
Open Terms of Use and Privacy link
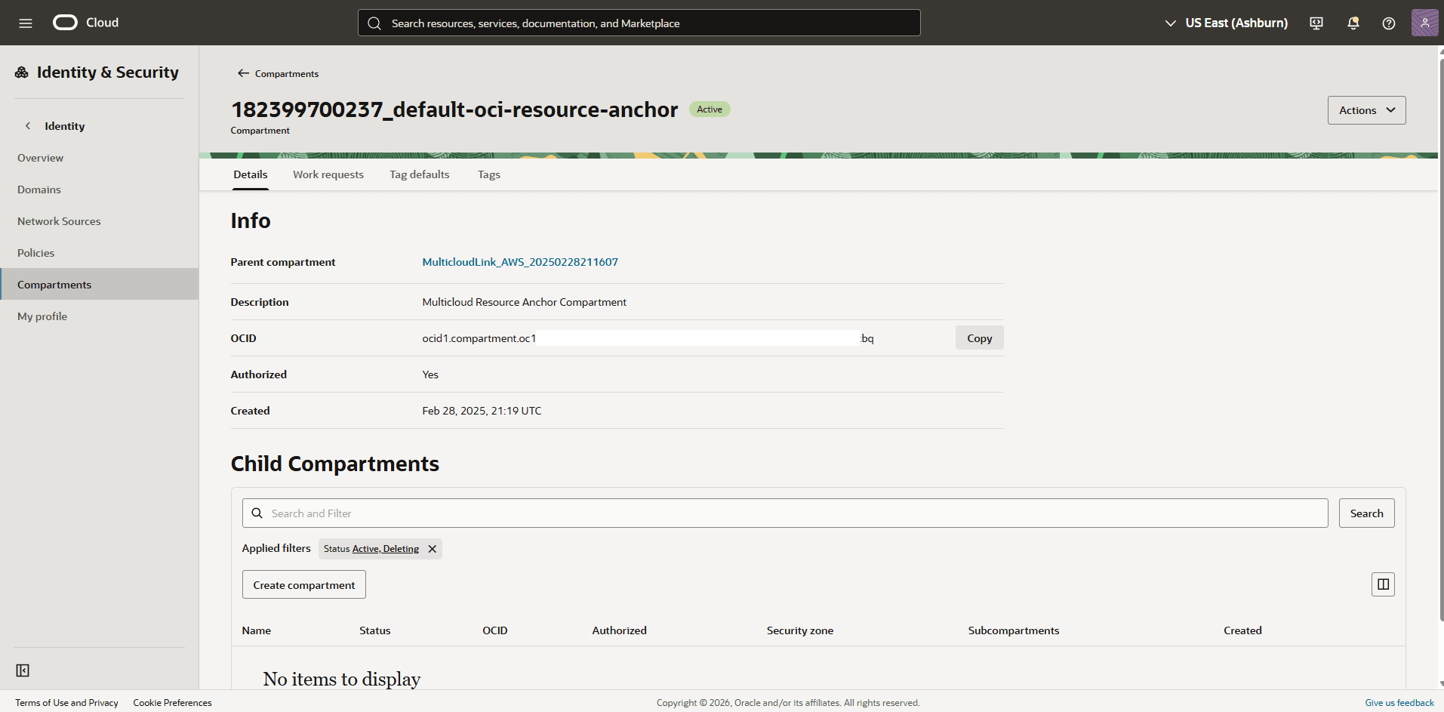pos(66,703)
